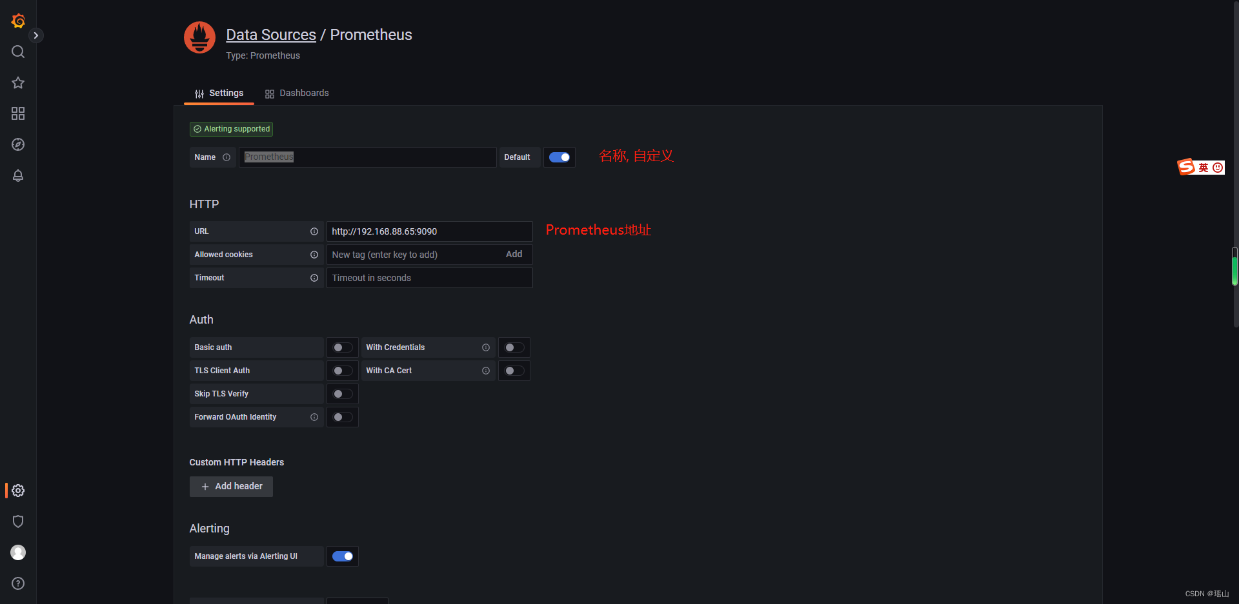The image size is (1239, 604).
Task: Click the URL input field
Action: click(x=429, y=231)
